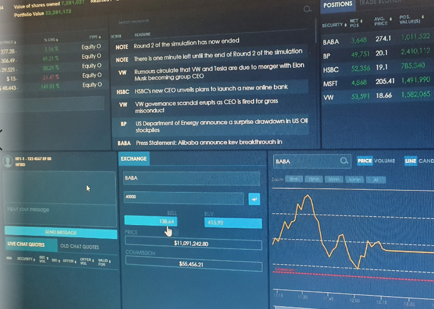Set chart zoom to 30min
This screenshot has width=434, height=309.
pyautogui.click(x=334, y=180)
